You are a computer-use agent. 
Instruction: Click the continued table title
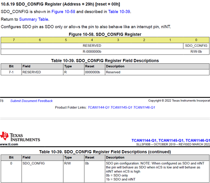click(105, 152)
